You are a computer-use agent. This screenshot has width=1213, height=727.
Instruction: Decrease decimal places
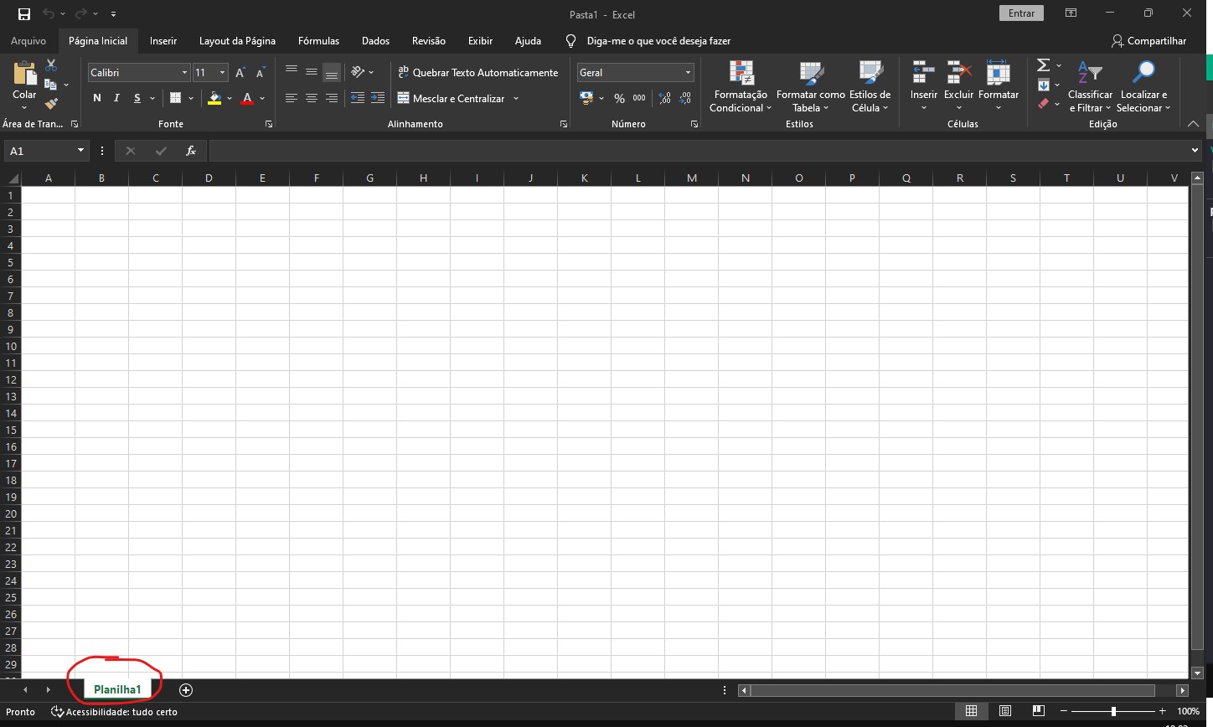tap(685, 98)
